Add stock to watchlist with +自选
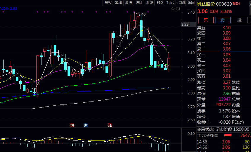The width and height of the screenshot is (251, 152). tap(181, 3)
